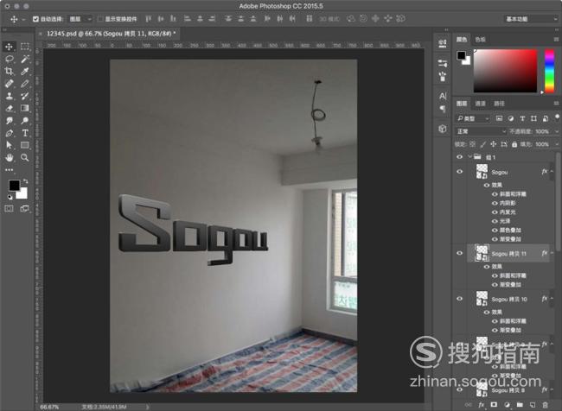Open the Character panel icon
Viewport: 562px width, 411px height.
pyautogui.click(x=443, y=96)
